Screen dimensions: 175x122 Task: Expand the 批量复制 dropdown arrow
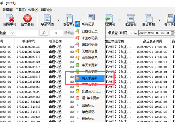point(160,20)
